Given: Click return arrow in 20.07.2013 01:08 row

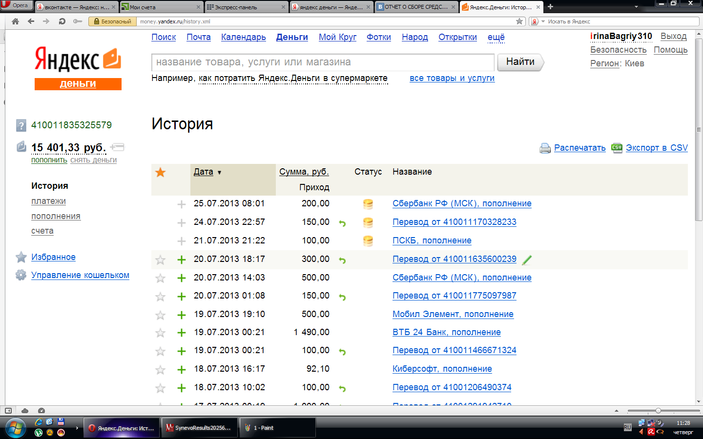Looking at the screenshot, I should [342, 297].
